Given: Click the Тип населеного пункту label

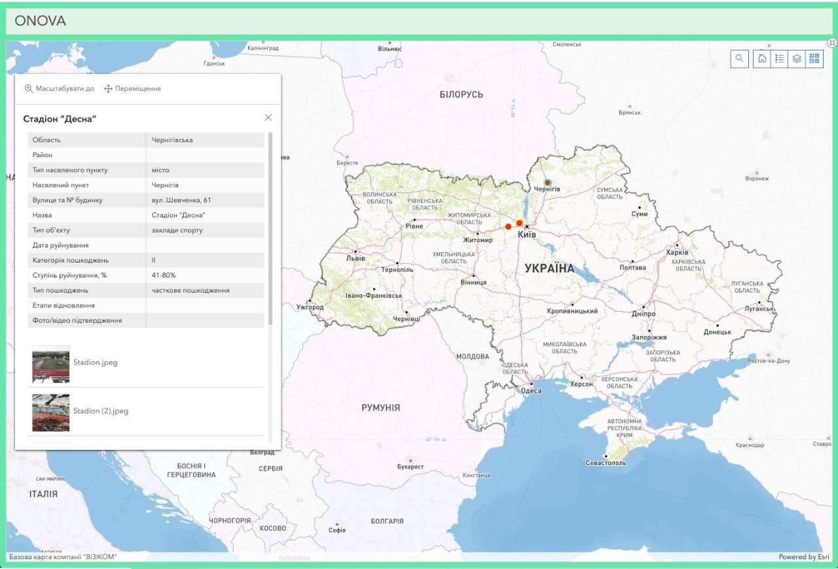Looking at the screenshot, I should tap(70, 170).
